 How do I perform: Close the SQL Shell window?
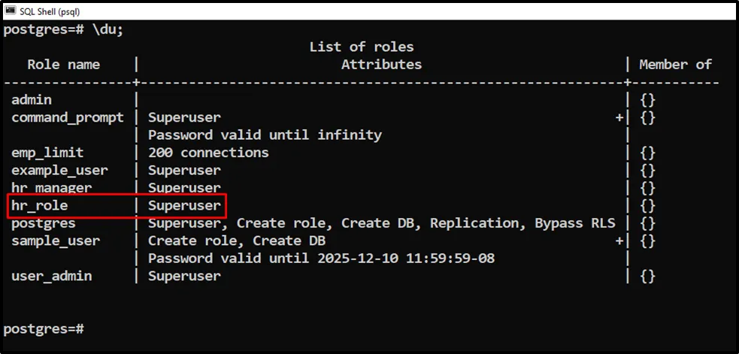pos(719,9)
